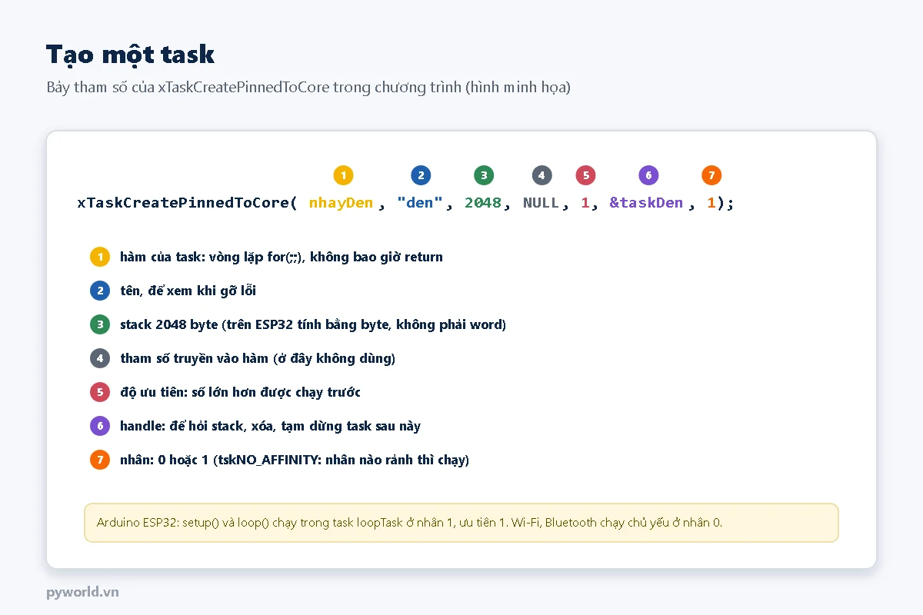Click the orange 1 before the closing parenthesis
923x615 pixels.
coord(711,203)
